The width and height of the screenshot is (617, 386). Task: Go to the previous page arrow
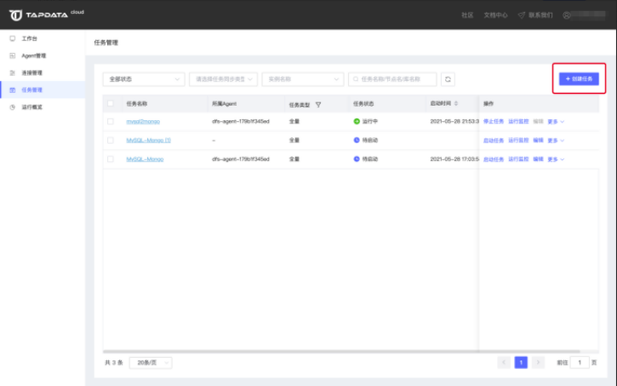504,362
